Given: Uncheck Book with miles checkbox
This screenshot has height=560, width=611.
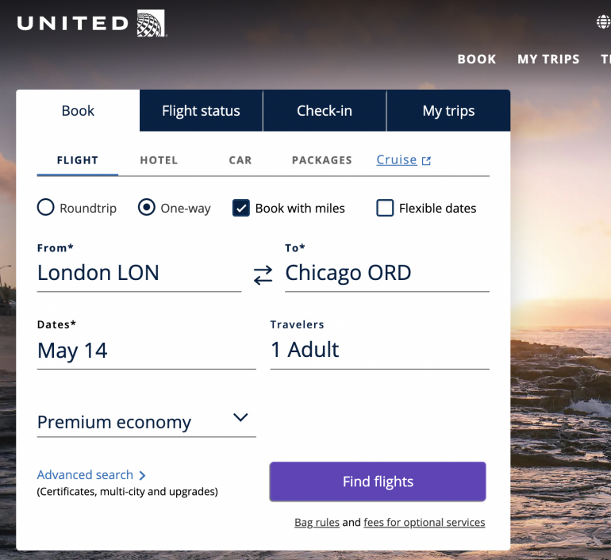Looking at the screenshot, I should pos(241,208).
